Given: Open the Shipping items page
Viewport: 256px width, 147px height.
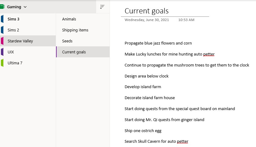Looking at the screenshot, I should click(75, 30).
